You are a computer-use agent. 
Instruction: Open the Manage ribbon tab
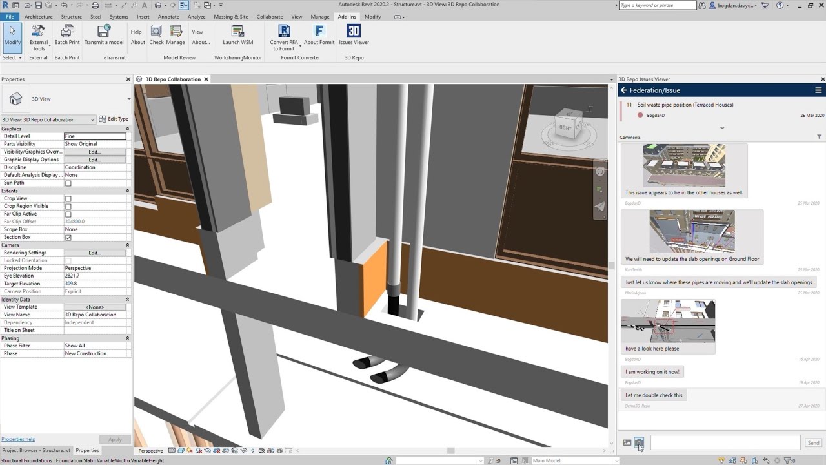pyautogui.click(x=320, y=17)
